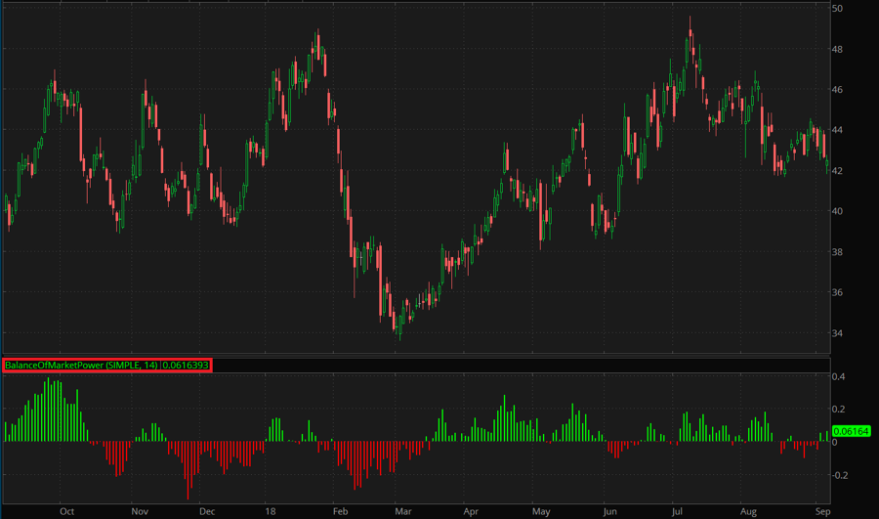Select the Feb label on time axis

click(x=340, y=510)
